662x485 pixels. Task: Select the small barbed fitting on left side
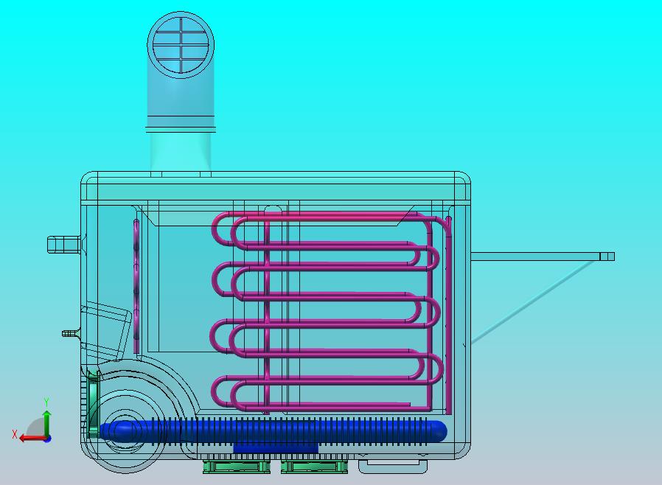71,333
